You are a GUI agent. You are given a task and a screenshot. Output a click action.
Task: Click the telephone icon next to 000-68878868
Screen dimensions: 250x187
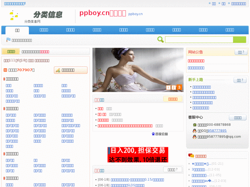click(x=195, y=125)
